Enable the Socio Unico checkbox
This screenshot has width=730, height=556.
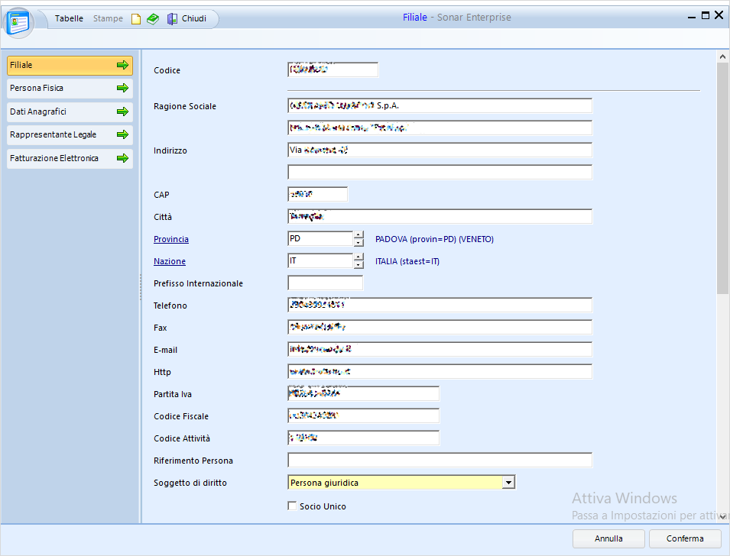click(291, 506)
